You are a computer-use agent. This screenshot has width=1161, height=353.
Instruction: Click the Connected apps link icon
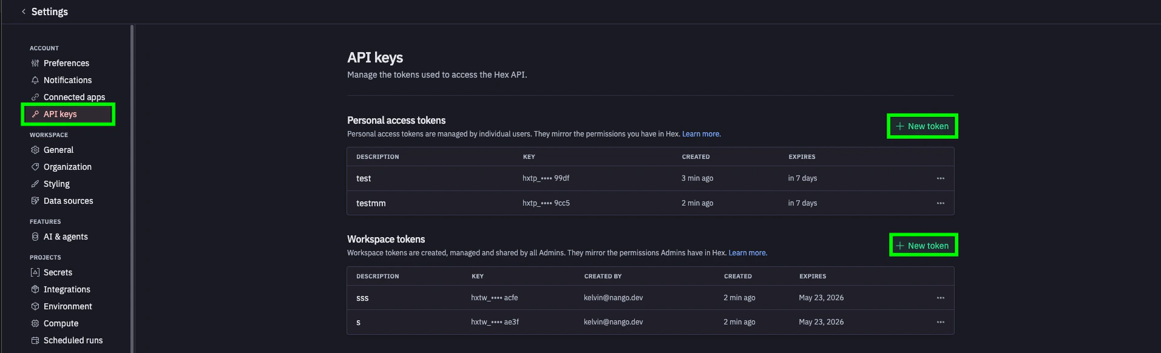[35, 97]
